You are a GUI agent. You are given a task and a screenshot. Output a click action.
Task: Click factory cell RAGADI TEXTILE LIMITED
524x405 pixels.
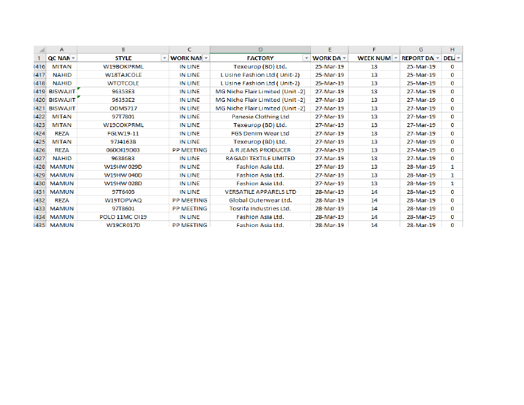pyautogui.click(x=260, y=158)
